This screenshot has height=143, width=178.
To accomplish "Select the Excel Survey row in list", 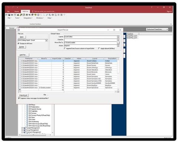I will (x=69, y=65).
